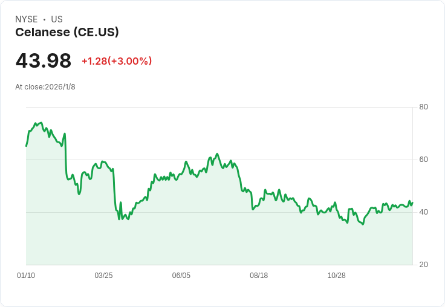Click the 20 y-axis label
The width and height of the screenshot is (445, 307).
[x=424, y=265]
